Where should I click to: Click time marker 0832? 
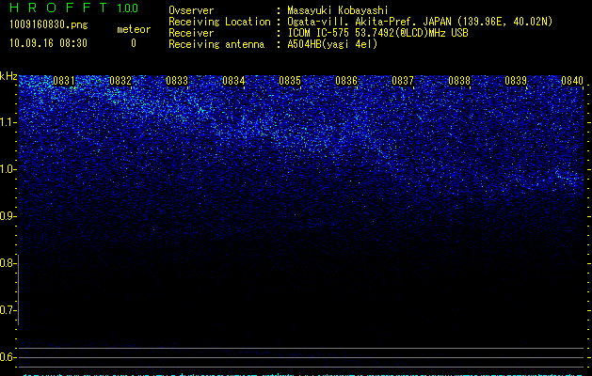tap(120, 81)
